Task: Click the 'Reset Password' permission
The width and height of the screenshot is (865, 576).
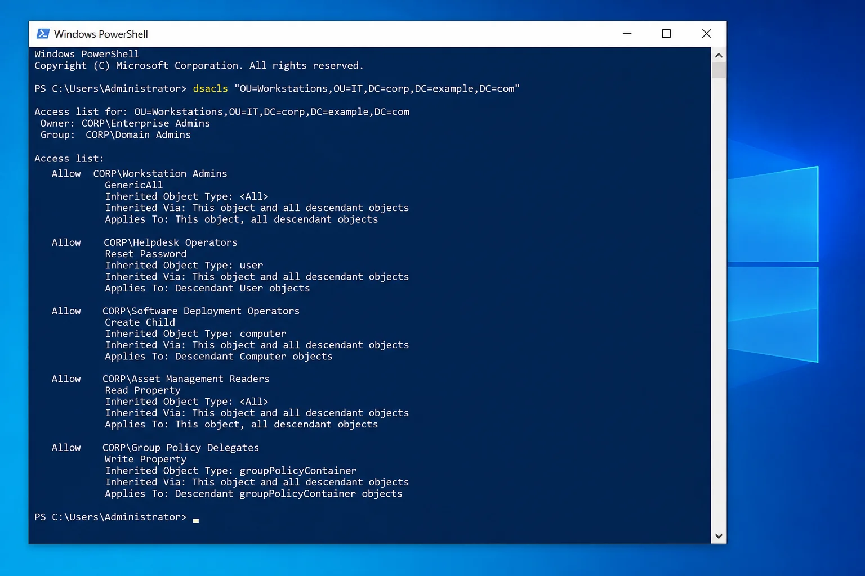Action: (145, 254)
